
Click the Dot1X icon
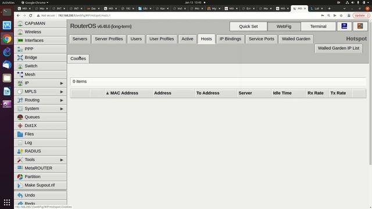pos(20,125)
